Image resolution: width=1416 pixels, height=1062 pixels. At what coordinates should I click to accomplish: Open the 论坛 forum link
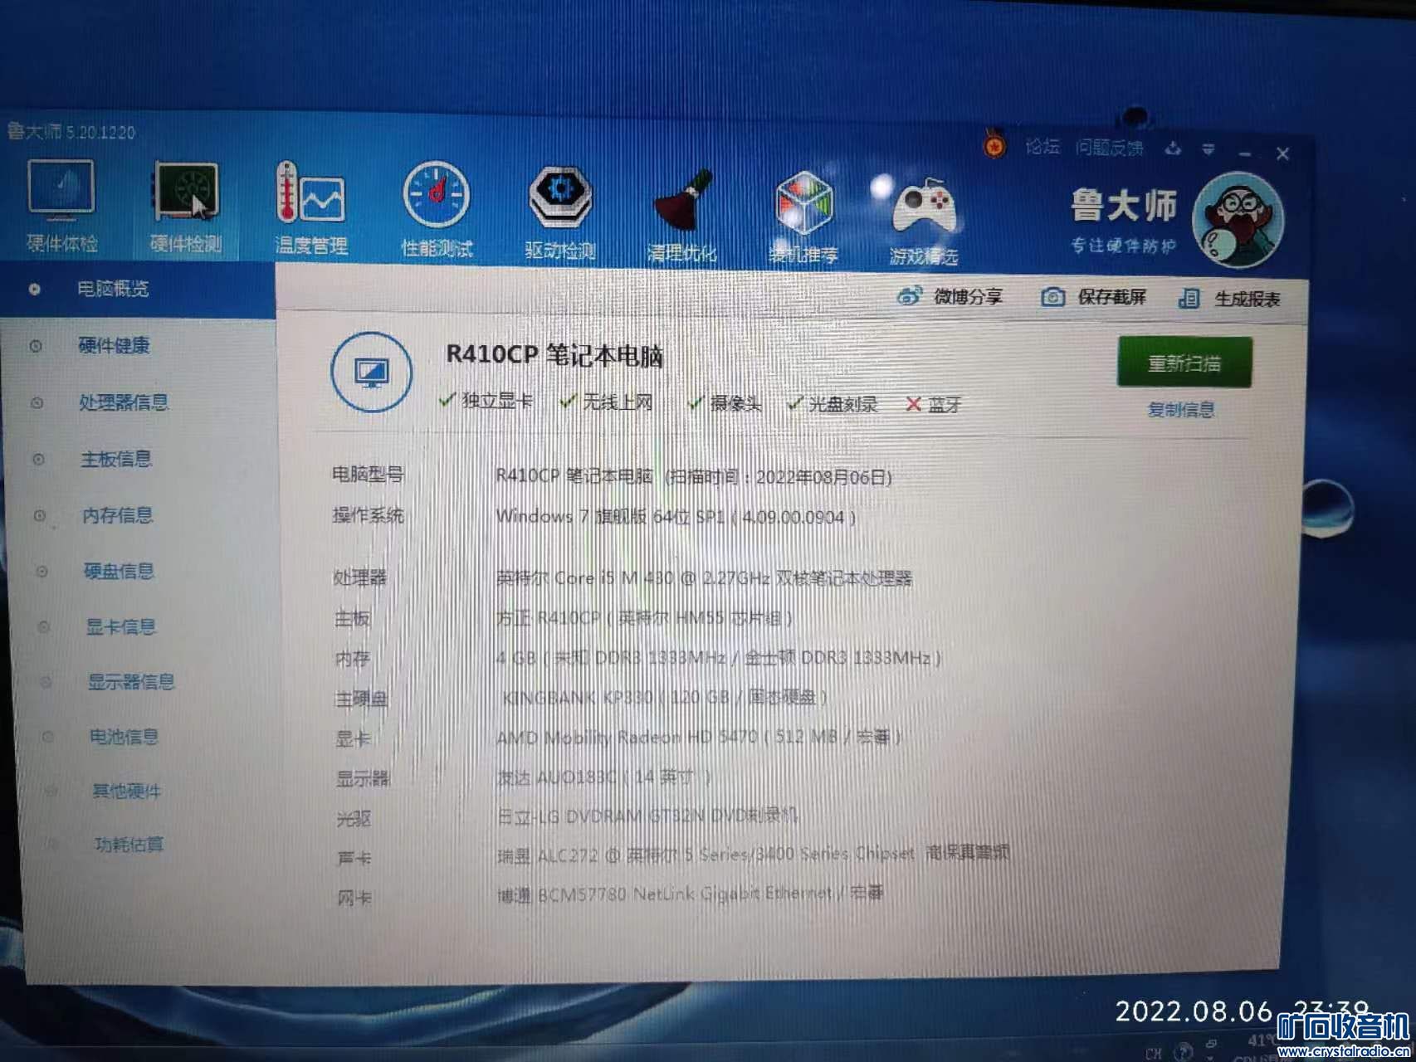coord(1042,147)
